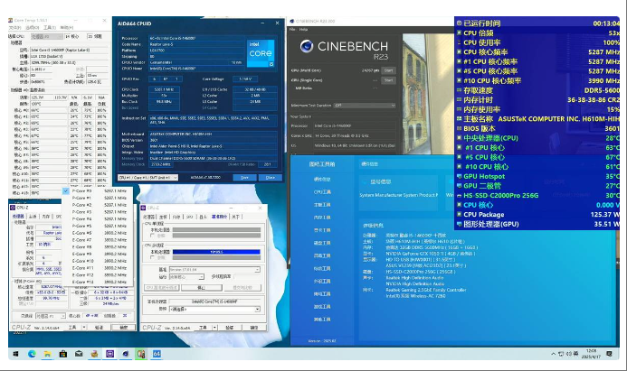Open Core Temp CPU selection dropdown
The width and height of the screenshot is (627, 371).
coord(47,36)
